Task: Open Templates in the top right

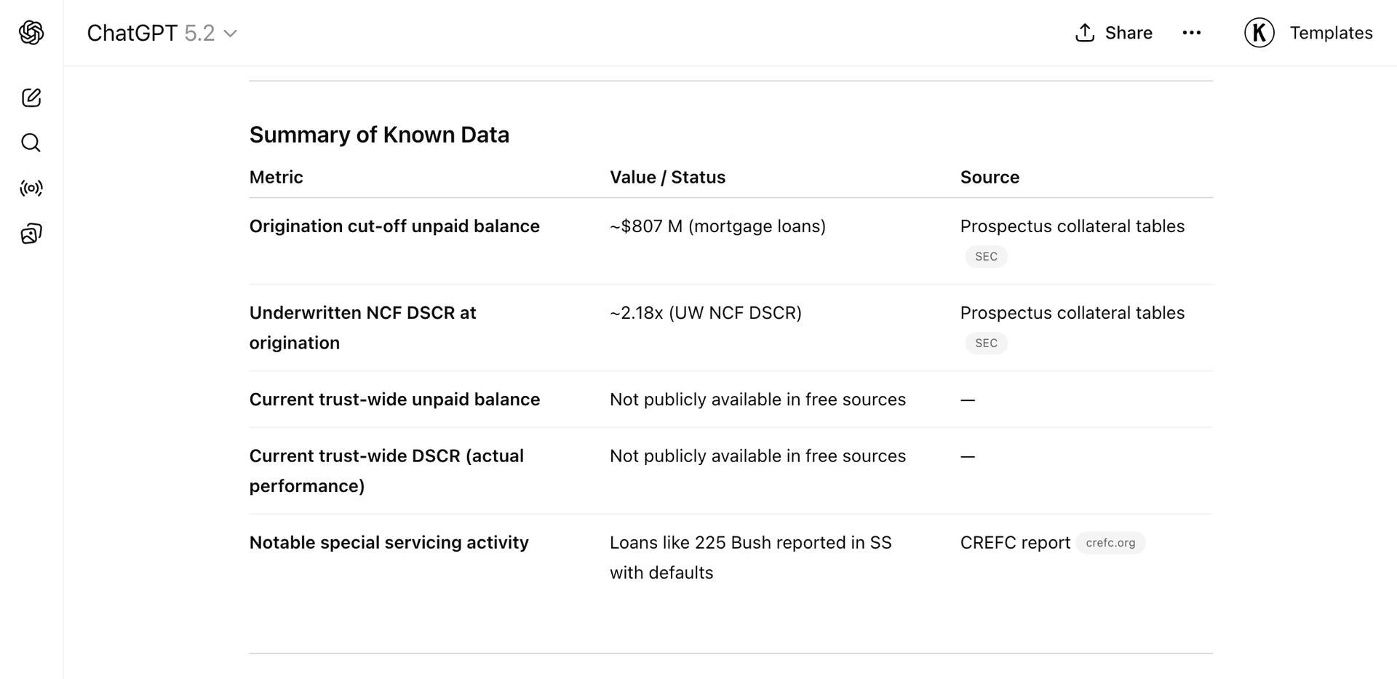Action: click(x=1332, y=33)
